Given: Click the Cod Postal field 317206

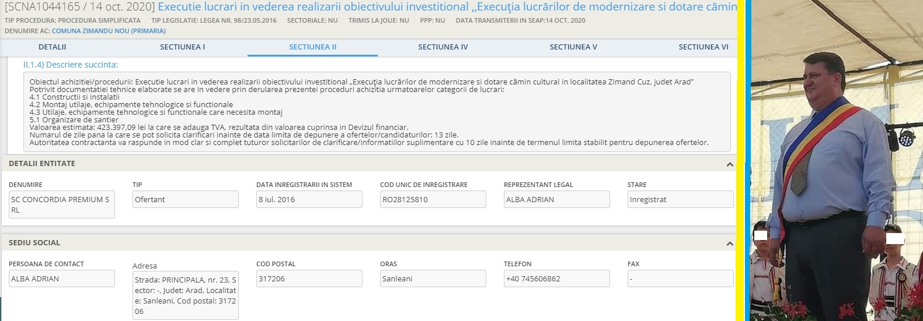Looking at the screenshot, I should tap(309, 278).
